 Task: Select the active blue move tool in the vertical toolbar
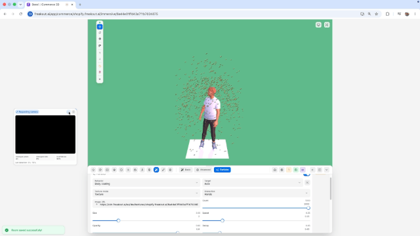click(100, 27)
